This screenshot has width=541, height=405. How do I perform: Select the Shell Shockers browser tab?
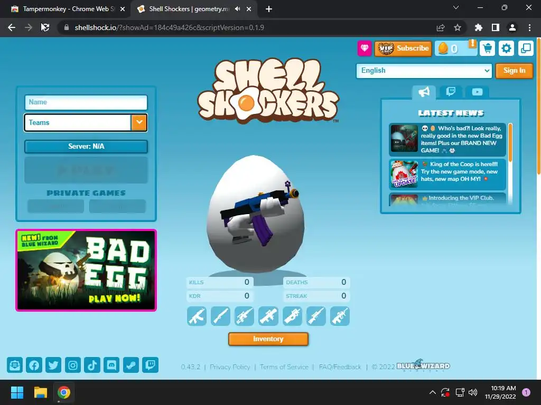[x=188, y=9]
